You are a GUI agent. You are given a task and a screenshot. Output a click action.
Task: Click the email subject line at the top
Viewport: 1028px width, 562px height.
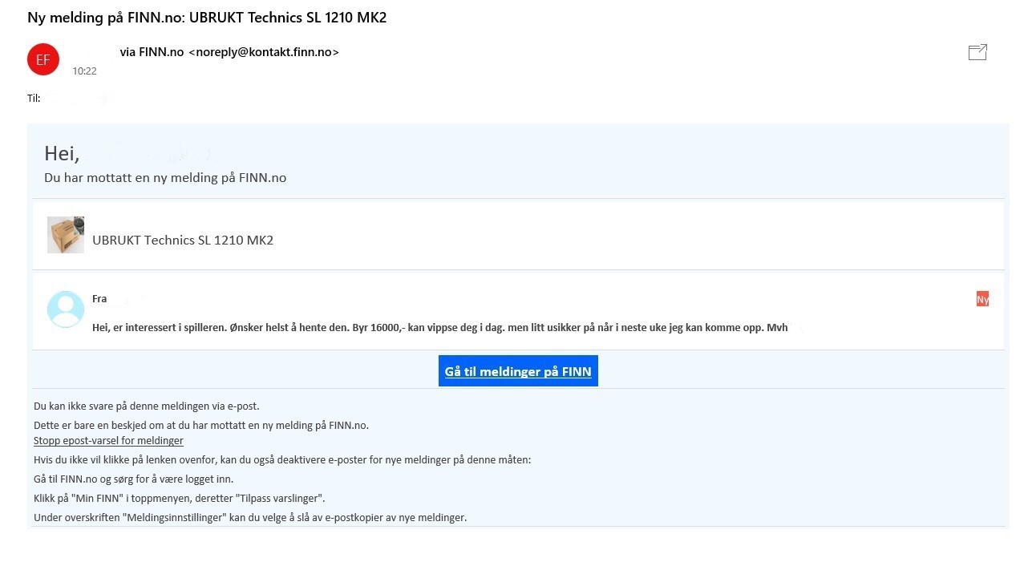click(207, 17)
